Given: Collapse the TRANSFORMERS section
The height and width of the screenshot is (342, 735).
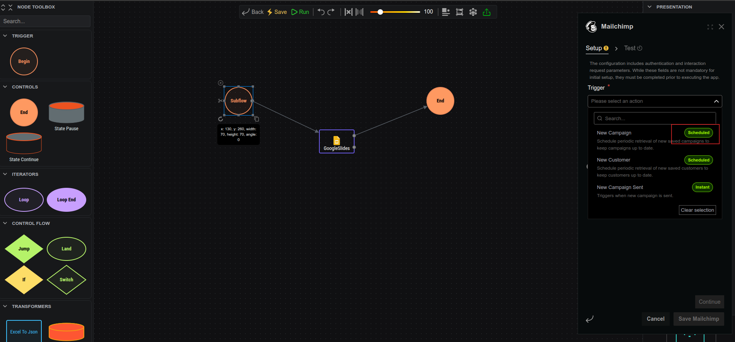Looking at the screenshot, I should [5, 306].
